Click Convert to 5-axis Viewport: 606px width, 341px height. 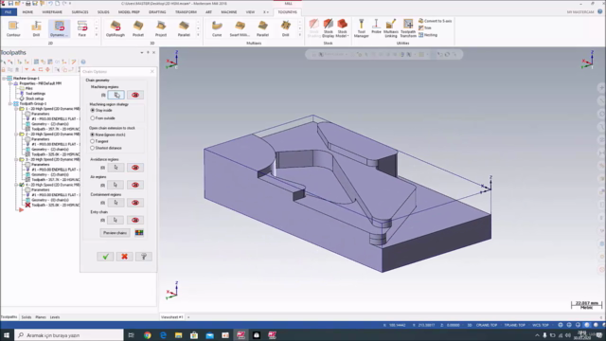coord(436,21)
